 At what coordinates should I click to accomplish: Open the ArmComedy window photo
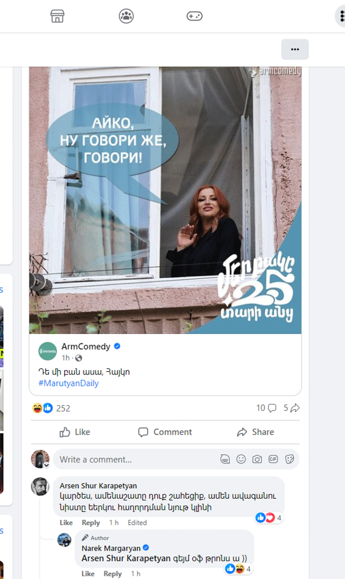[165, 200]
